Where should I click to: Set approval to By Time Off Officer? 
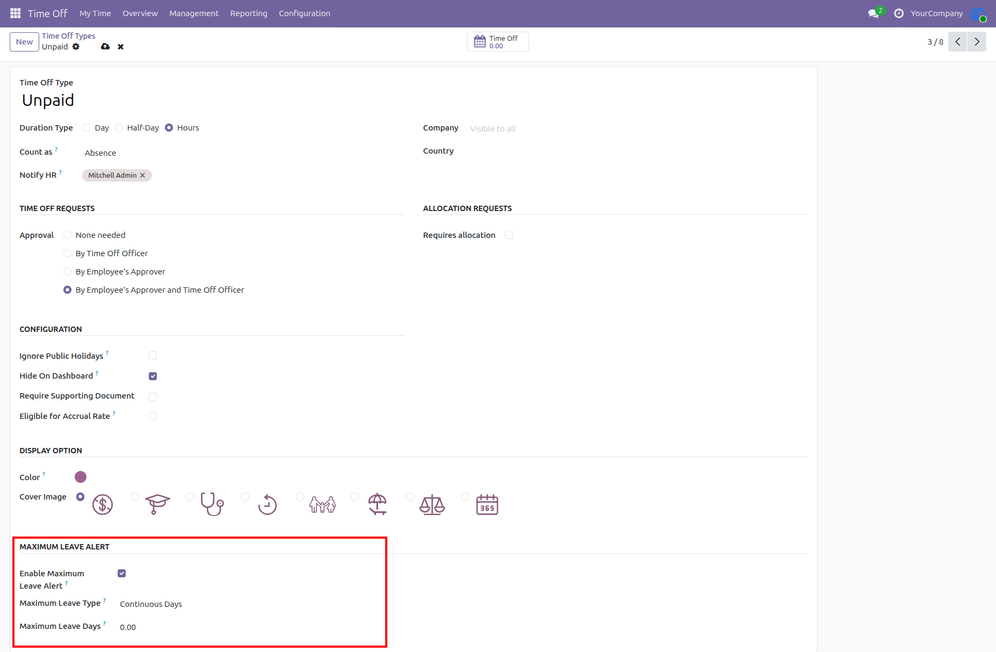coord(67,253)
